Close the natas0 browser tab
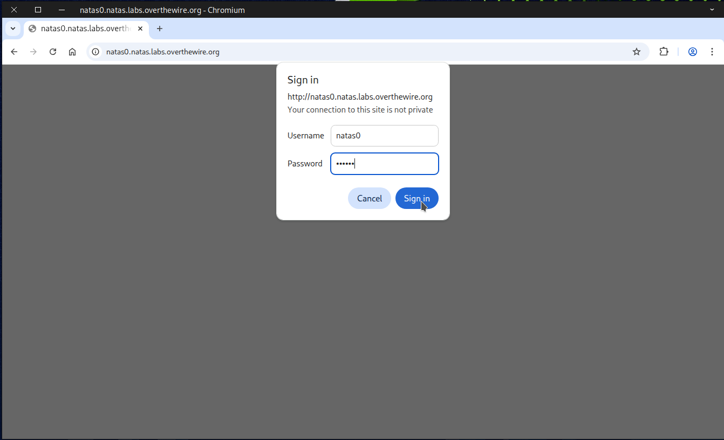 tap(140, 29)
